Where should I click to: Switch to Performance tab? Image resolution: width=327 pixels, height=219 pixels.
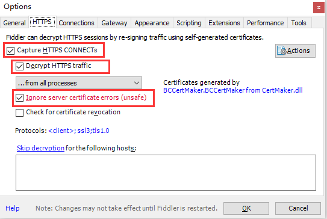pos(265,23)
